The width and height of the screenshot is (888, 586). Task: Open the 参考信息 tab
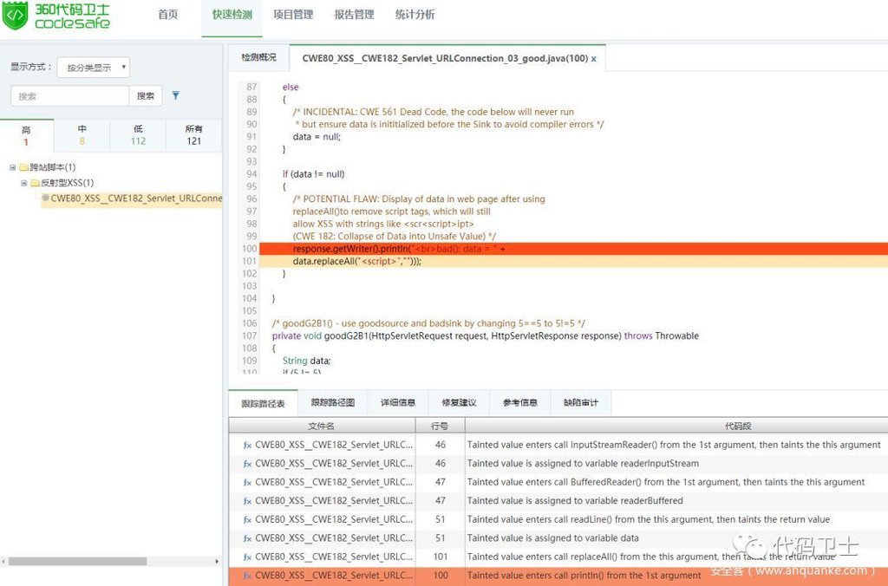coord(520,402)
